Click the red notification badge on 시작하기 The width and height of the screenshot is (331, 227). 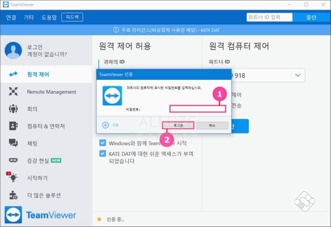pos(8,174)
